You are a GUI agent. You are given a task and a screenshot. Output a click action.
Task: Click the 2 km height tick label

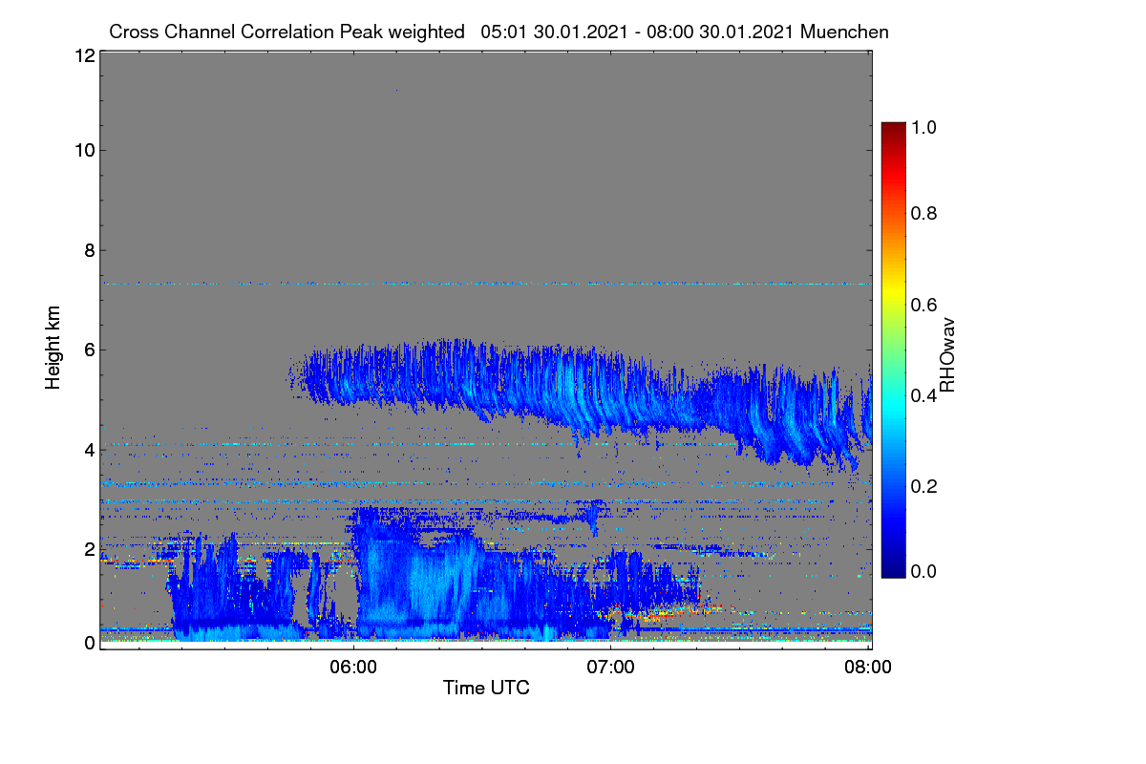click(x=89, y=548)
